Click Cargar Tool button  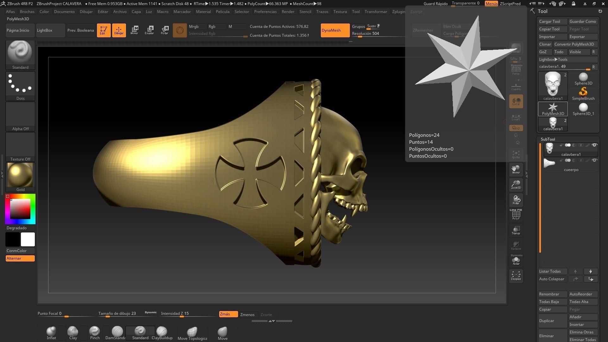553,22
